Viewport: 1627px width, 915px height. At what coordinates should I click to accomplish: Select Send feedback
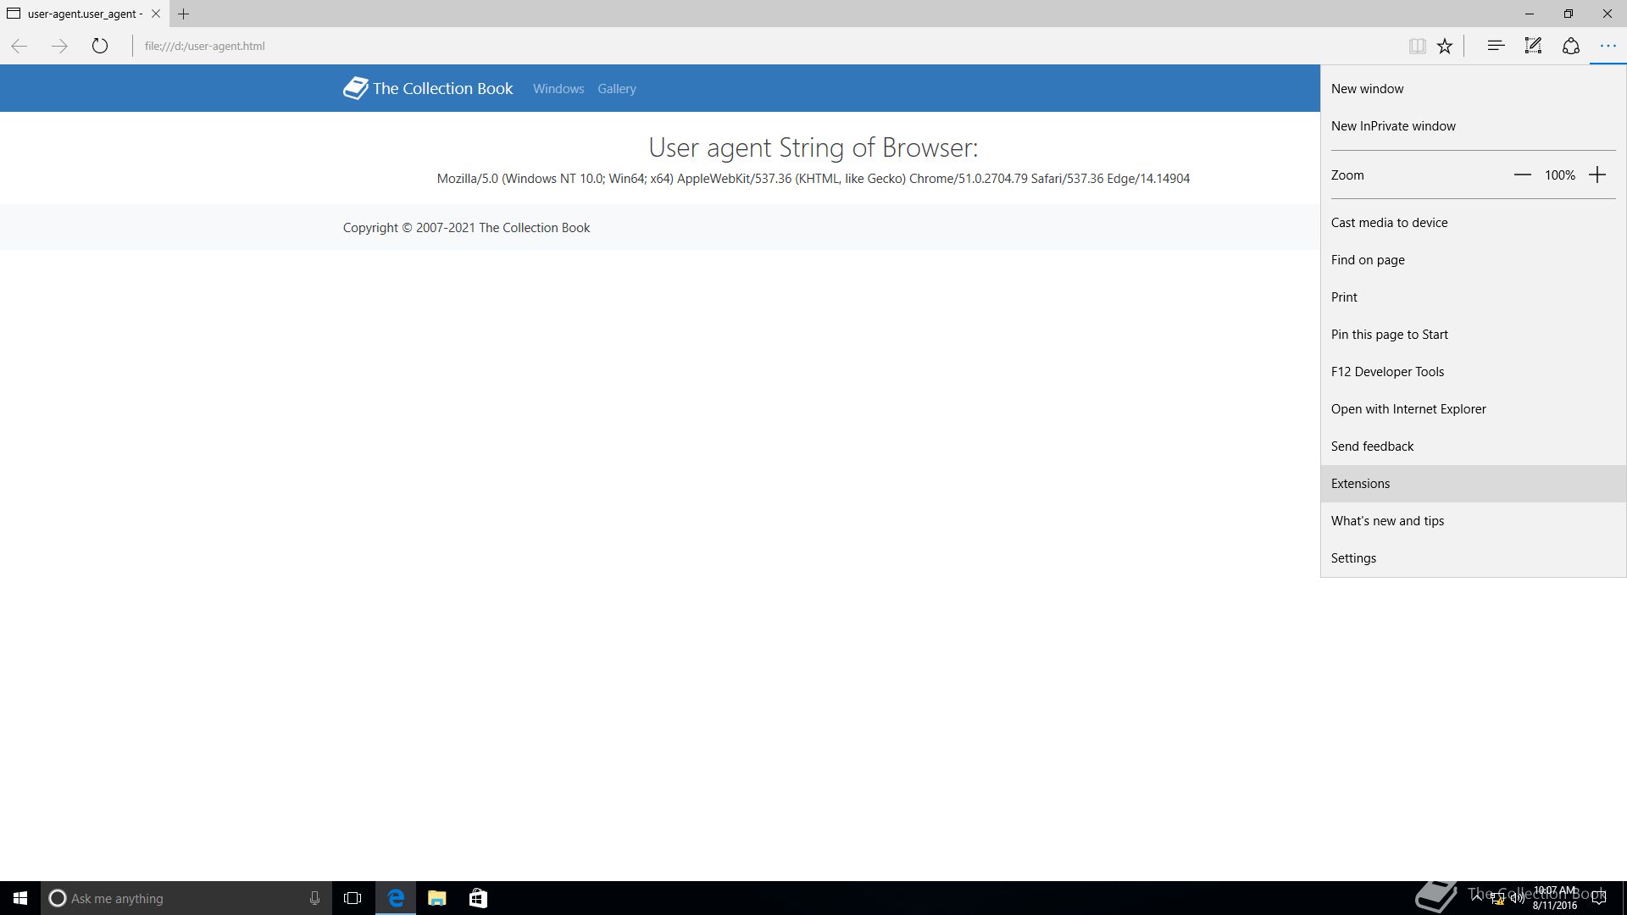click(x=1473, y=446)
